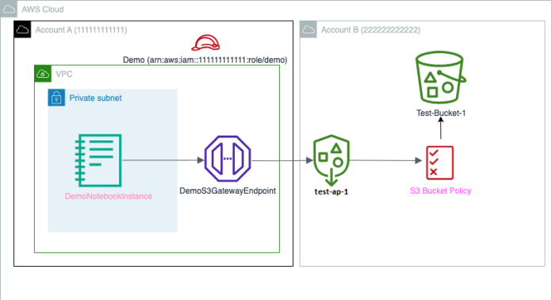Click the 'Account B (222222222222)' label
This screenshot has height=300, width=552.
coord(370,30)
